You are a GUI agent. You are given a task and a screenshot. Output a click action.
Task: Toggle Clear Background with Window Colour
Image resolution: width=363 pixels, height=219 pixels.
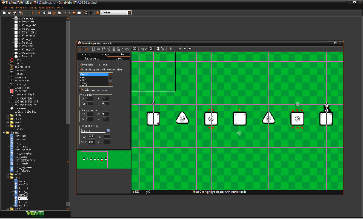[x=81, y=69]
